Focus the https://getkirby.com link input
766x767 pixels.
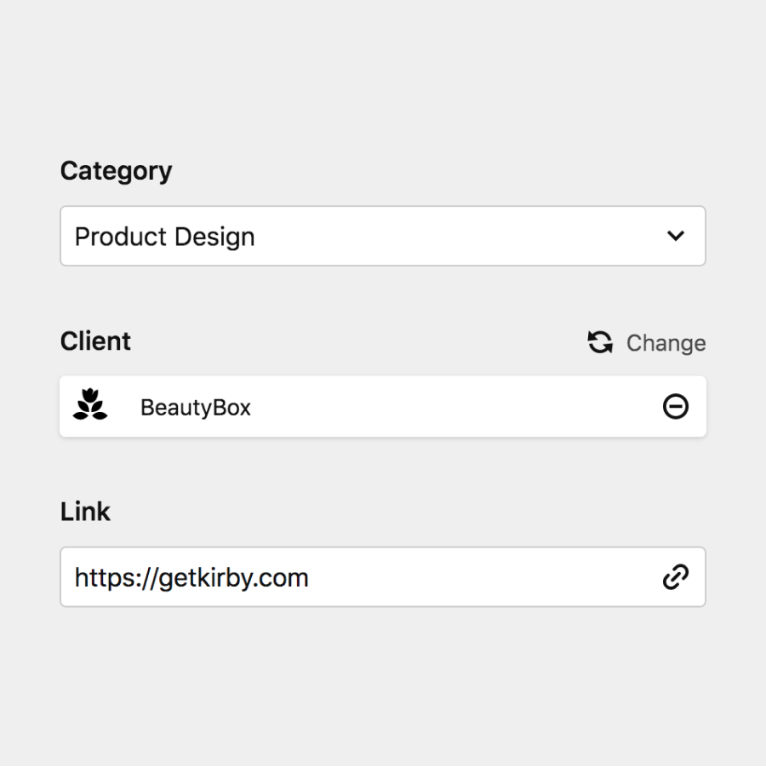(382, 576)
